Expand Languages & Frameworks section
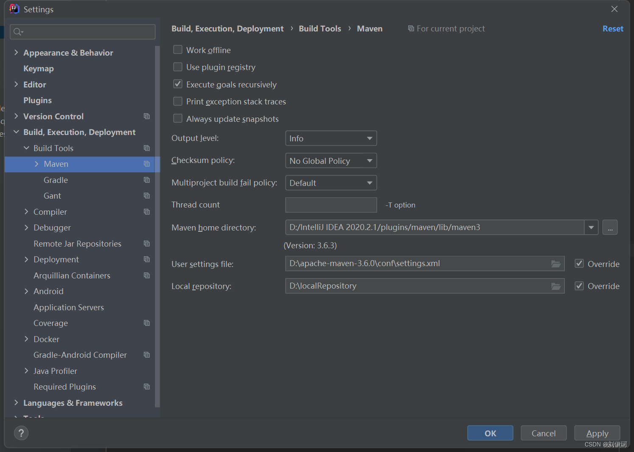 click(x=16, y=402)
